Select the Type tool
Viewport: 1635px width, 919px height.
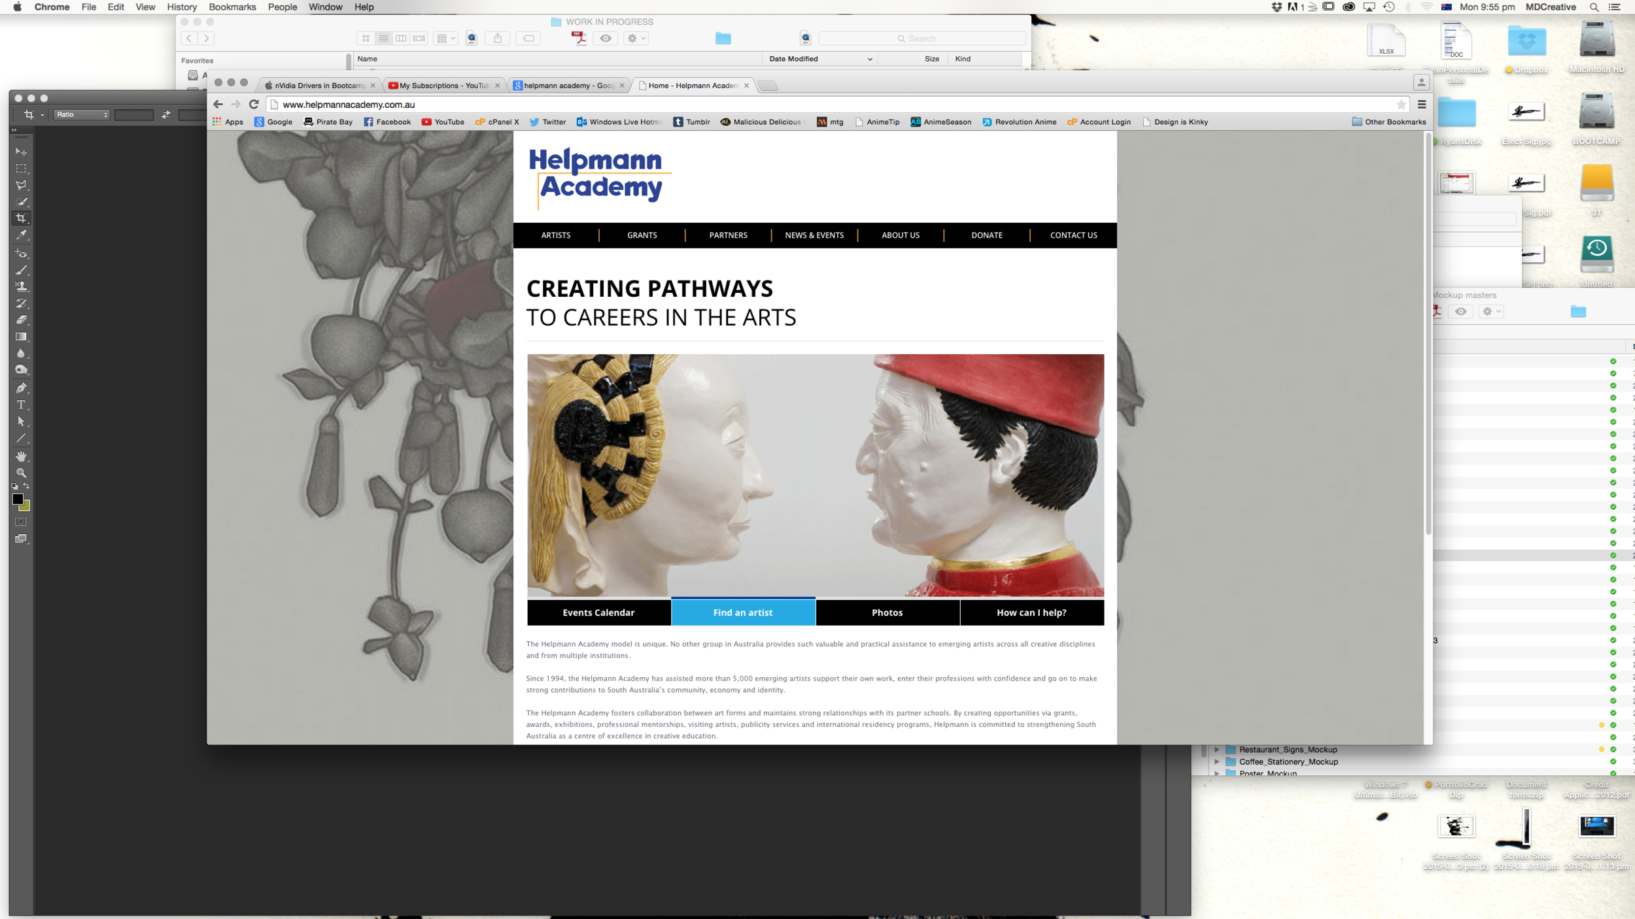pyautogui.click(x=21, y=405)
